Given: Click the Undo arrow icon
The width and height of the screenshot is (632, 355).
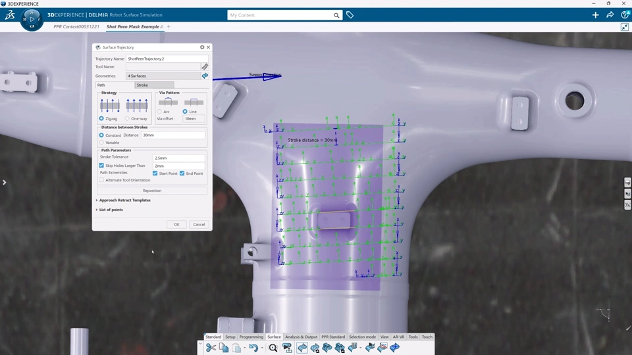Looking at the screenshot, I should 253,347.
